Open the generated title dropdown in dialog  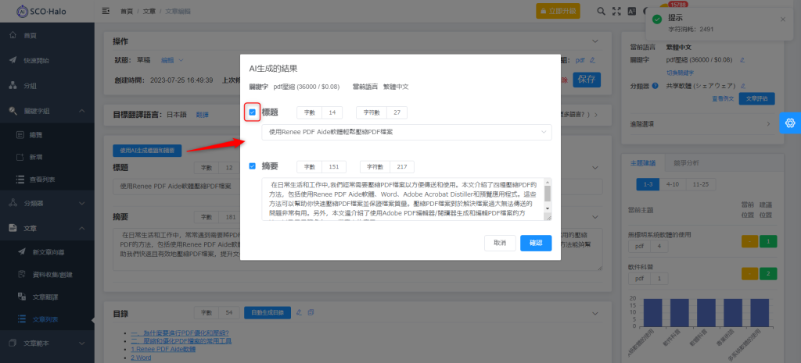[407, 132]
